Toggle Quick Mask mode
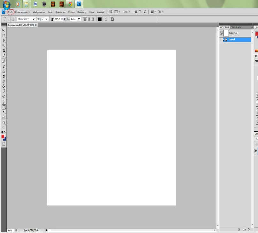Image resolution: width=258 pixels, height=233 pixels. [x=4, y=144]
